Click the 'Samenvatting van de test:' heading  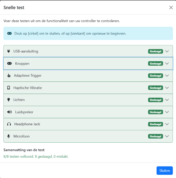pos(24,150)
